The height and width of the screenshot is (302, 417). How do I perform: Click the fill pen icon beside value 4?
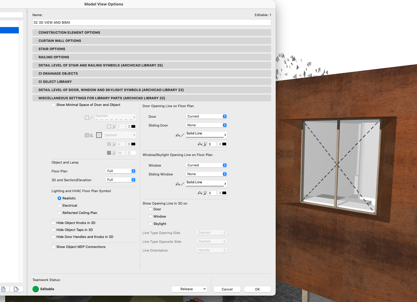(111, 144)
